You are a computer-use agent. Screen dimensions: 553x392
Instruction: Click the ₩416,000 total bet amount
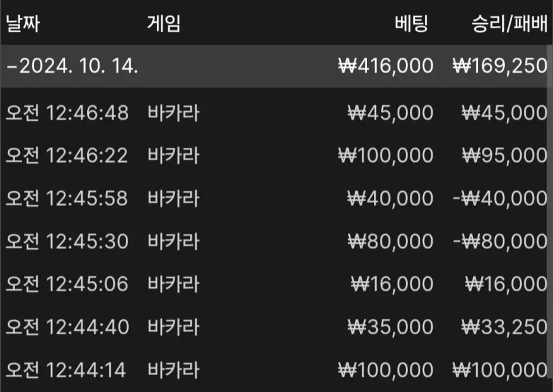(x=386, y=66)
